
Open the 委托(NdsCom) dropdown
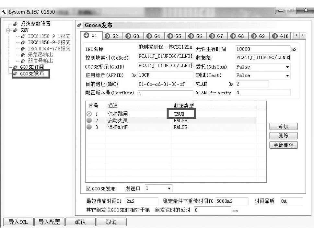pyautogui.click(x=287, y=67)
